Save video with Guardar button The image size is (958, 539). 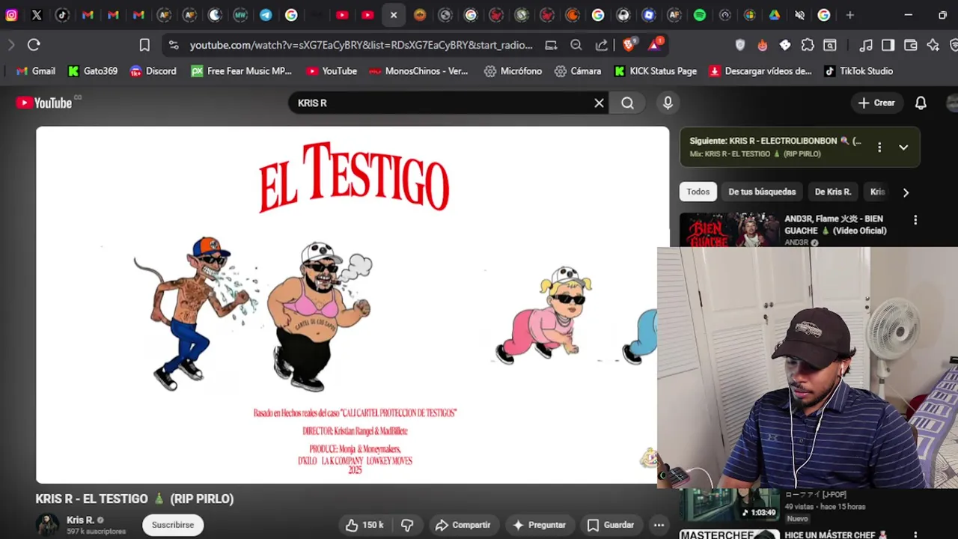611,525
